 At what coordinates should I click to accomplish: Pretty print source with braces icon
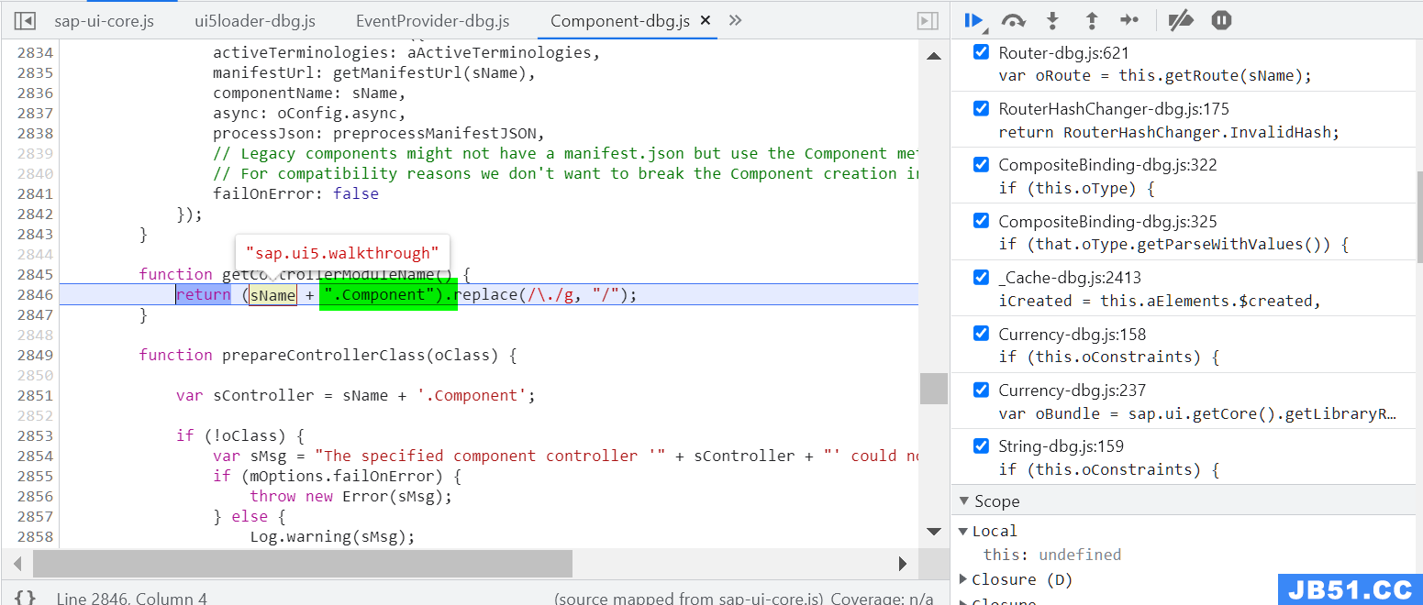(26, 598)
